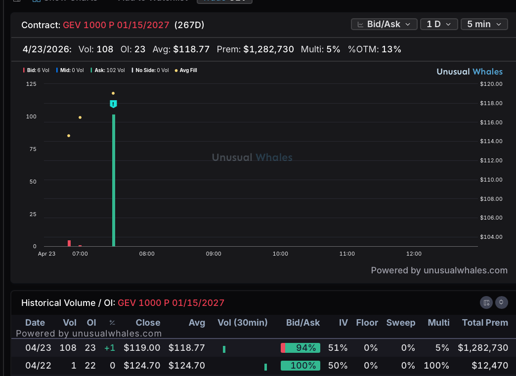Click the +1 OI change value
Screen dimensions: 516x376
[110, 348]
